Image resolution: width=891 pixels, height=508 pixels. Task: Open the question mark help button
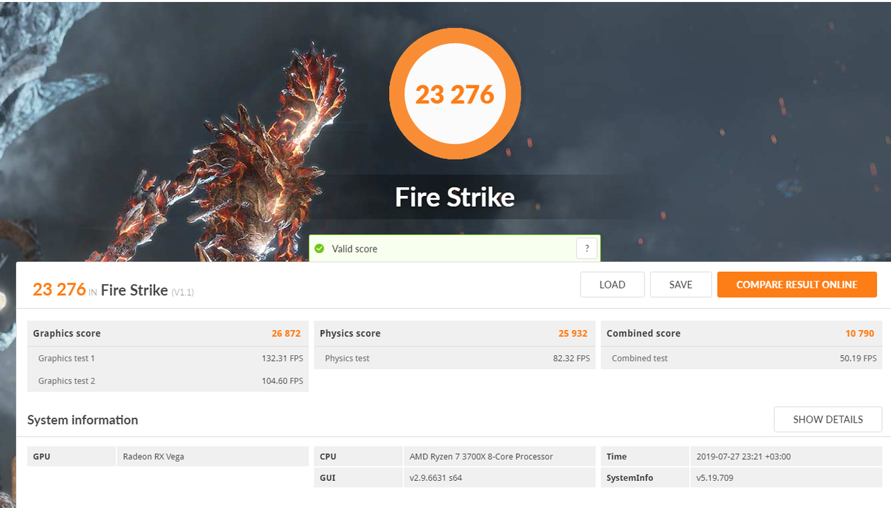(x=587, y=248)
